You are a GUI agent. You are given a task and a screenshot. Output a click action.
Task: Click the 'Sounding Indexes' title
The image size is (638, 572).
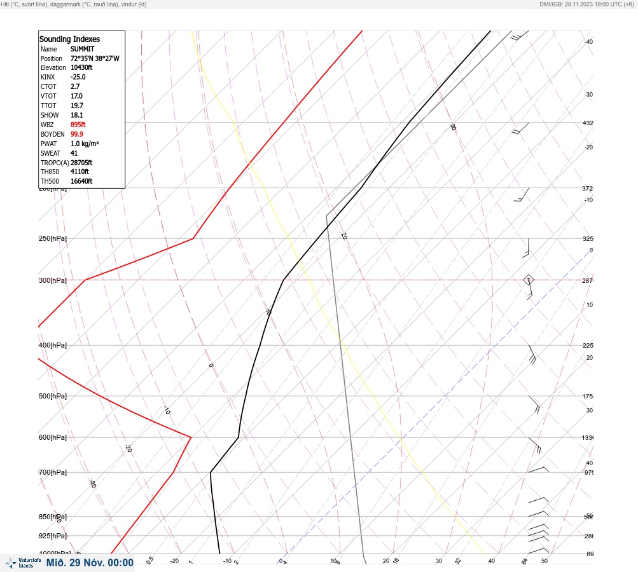pos(69,39)
